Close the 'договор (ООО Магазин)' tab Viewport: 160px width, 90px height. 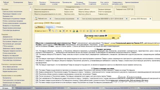click(150, 19)
